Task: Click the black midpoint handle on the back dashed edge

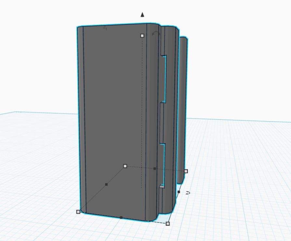Action: (x=155, y=168)
